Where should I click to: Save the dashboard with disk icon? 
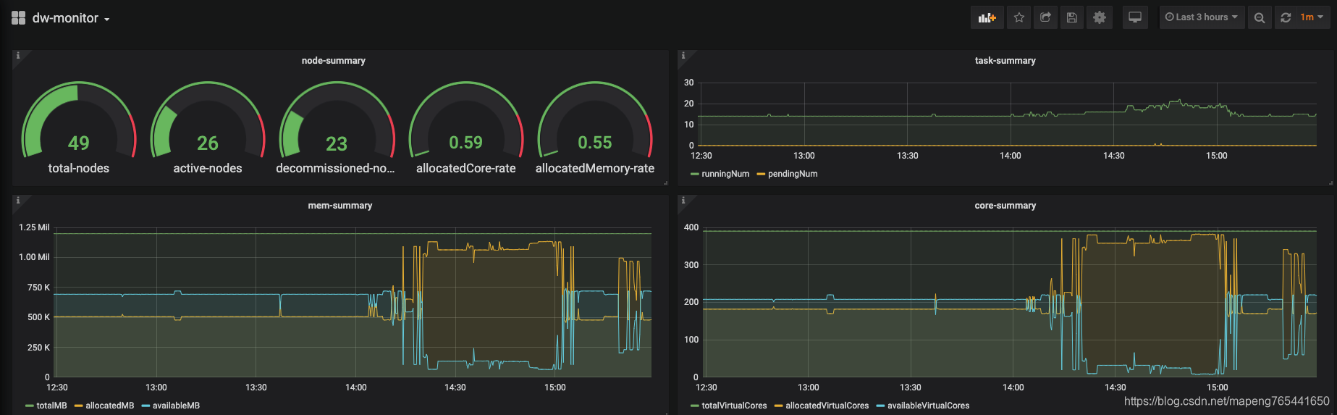[1072, 17]
